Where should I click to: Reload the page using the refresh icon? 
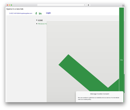tap(84, 5)
